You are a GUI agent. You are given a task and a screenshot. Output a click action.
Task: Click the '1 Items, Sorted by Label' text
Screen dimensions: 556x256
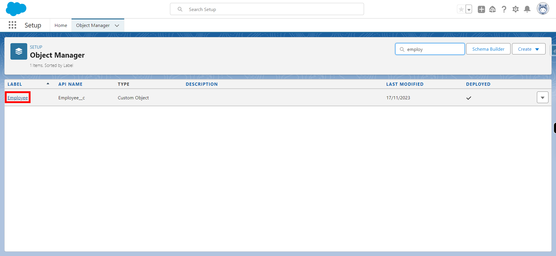[x=52, y=65]
